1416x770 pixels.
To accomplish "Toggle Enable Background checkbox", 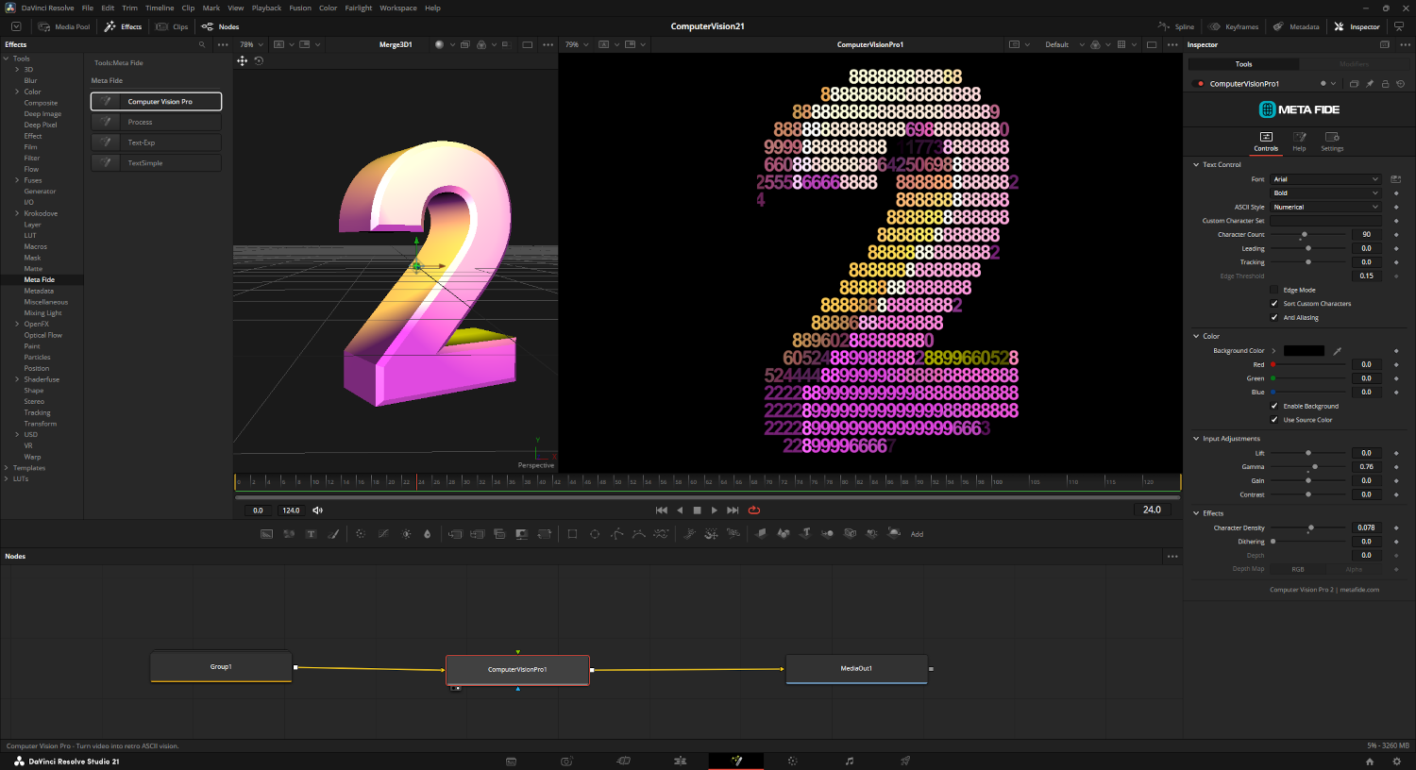I will [1274, 406].
